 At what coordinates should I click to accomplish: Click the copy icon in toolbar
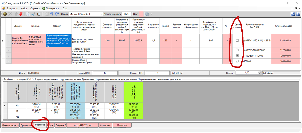click(28, 14)
